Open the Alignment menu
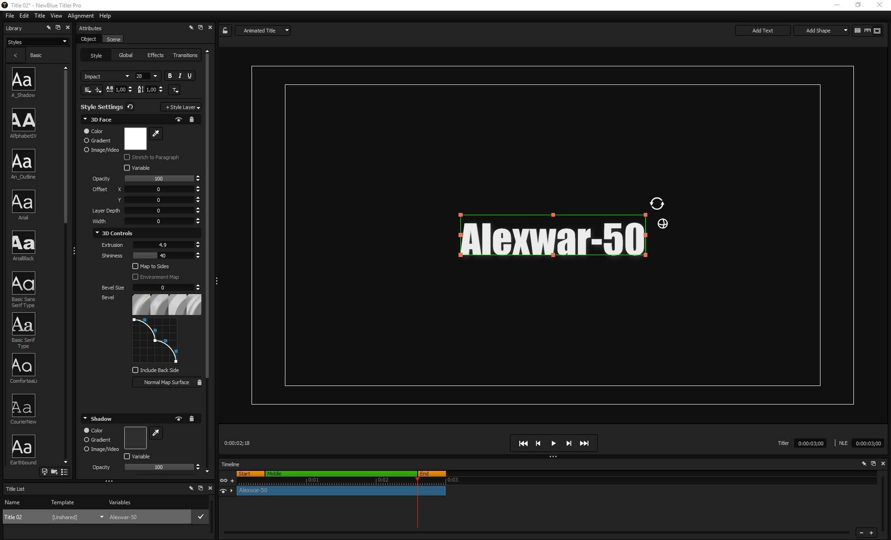This screenshot has height=540, width=891. (x=81, y=16)
